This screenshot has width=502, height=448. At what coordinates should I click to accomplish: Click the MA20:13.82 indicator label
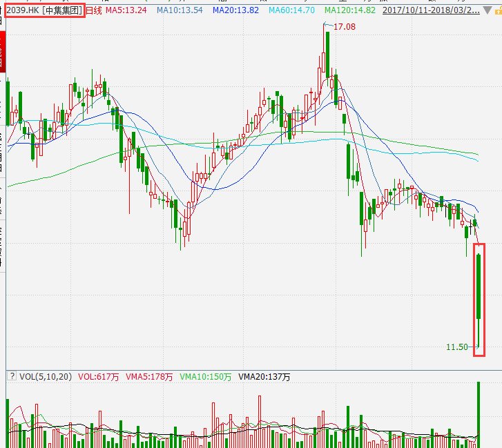[236, 10]
